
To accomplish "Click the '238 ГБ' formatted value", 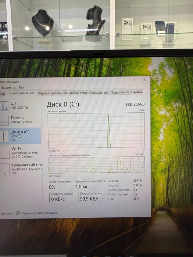I will tap(137, 185).
